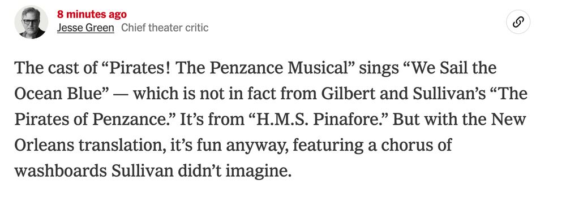Click the "Chief theater critic" title text

165,28
